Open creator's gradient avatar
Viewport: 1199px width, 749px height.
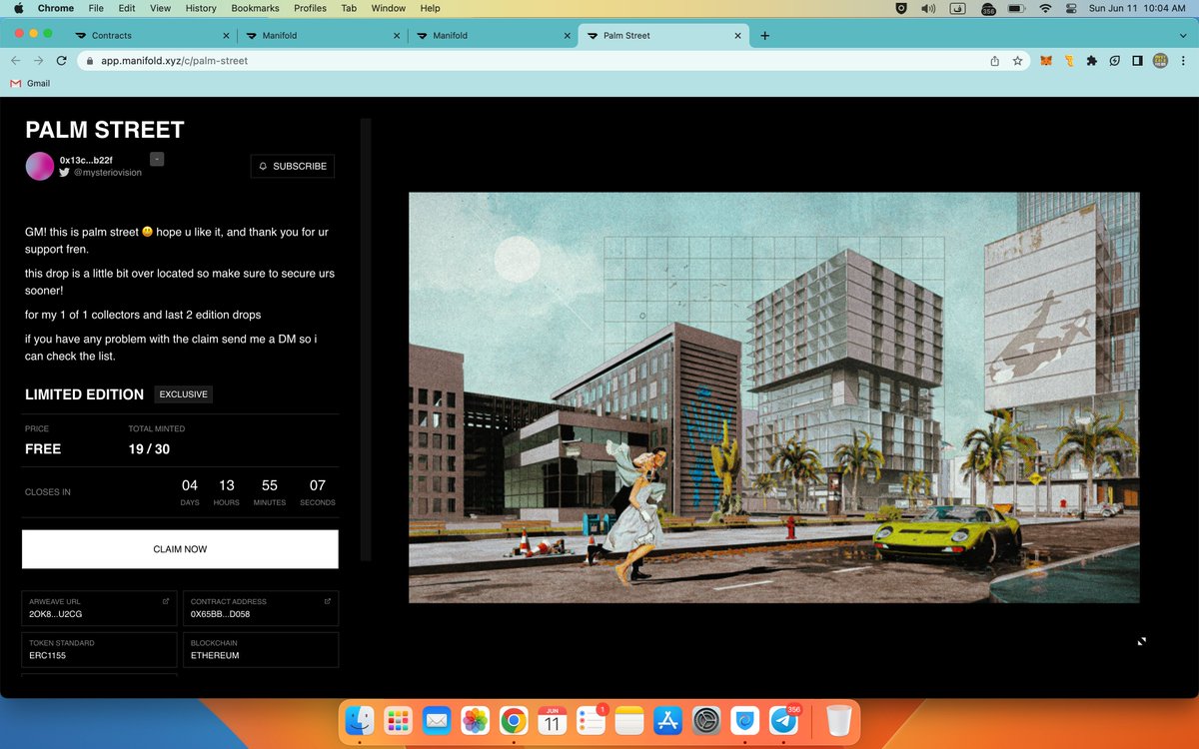point(39,166)
